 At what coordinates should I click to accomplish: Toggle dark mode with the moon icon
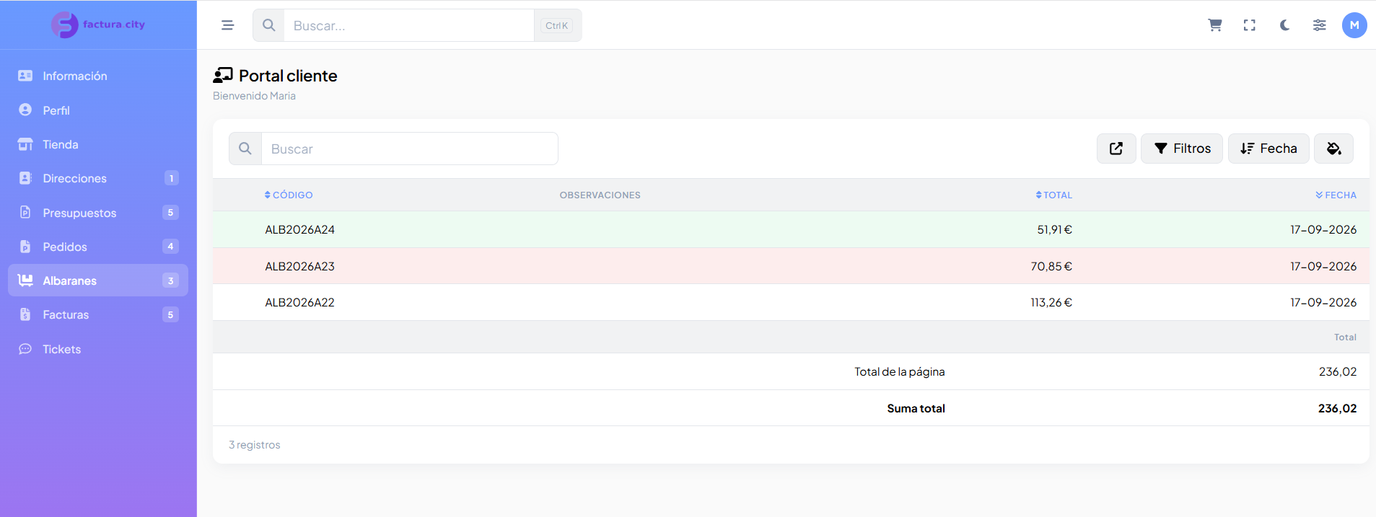point(1284,25)
